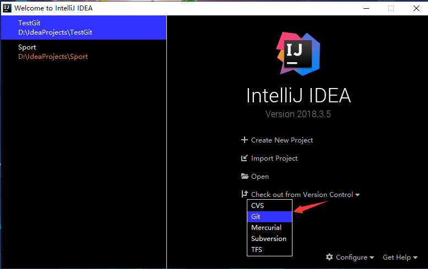The width and height of the screenshot is (428, 269).
Task: Click the IntelliJ IDEA logo image
Action: tap(298, 54)
